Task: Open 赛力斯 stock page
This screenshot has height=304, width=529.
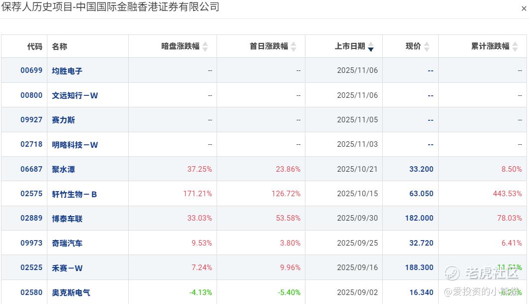Action: [63, 120]
